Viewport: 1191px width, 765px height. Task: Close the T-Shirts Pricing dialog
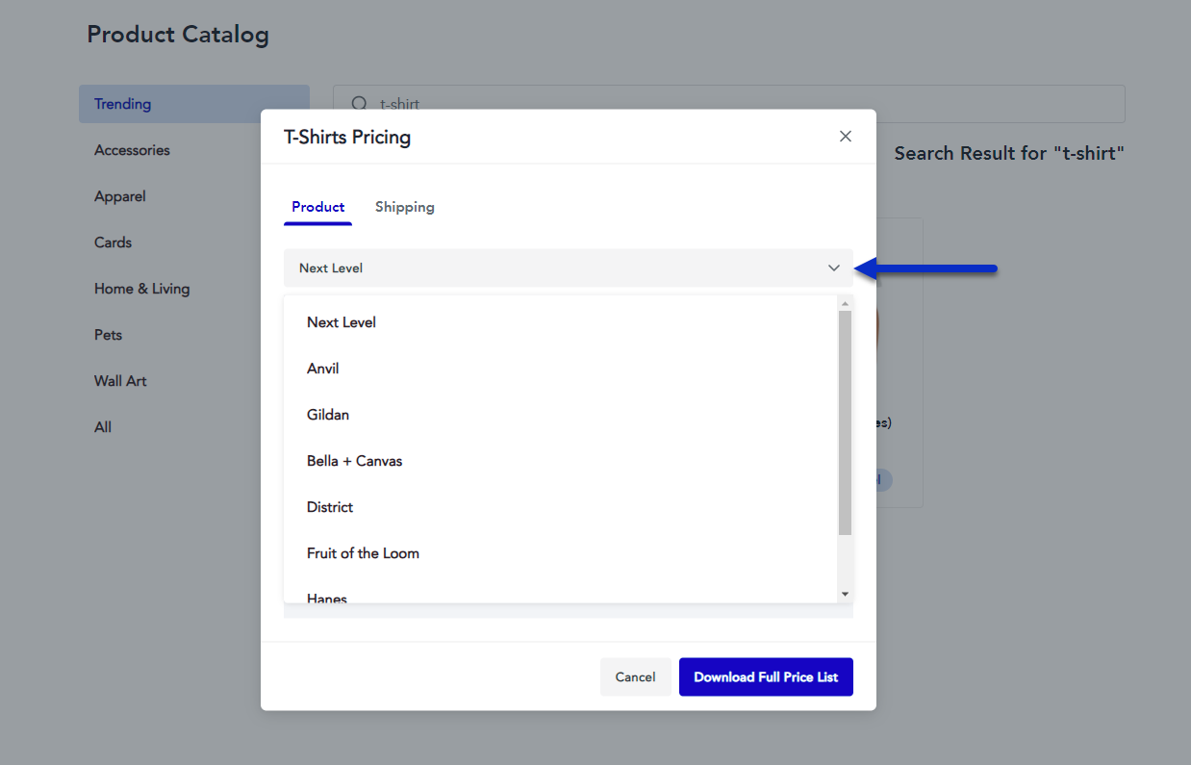[845, 137]
